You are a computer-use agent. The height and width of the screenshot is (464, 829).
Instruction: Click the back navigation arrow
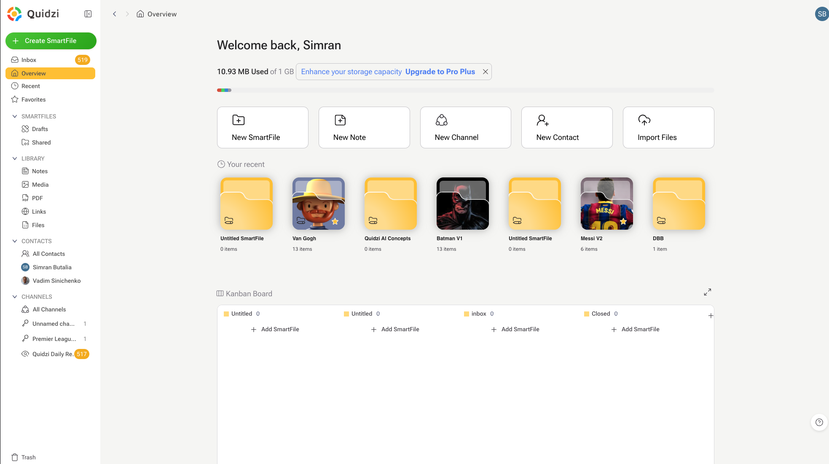[x=114, y=14]
